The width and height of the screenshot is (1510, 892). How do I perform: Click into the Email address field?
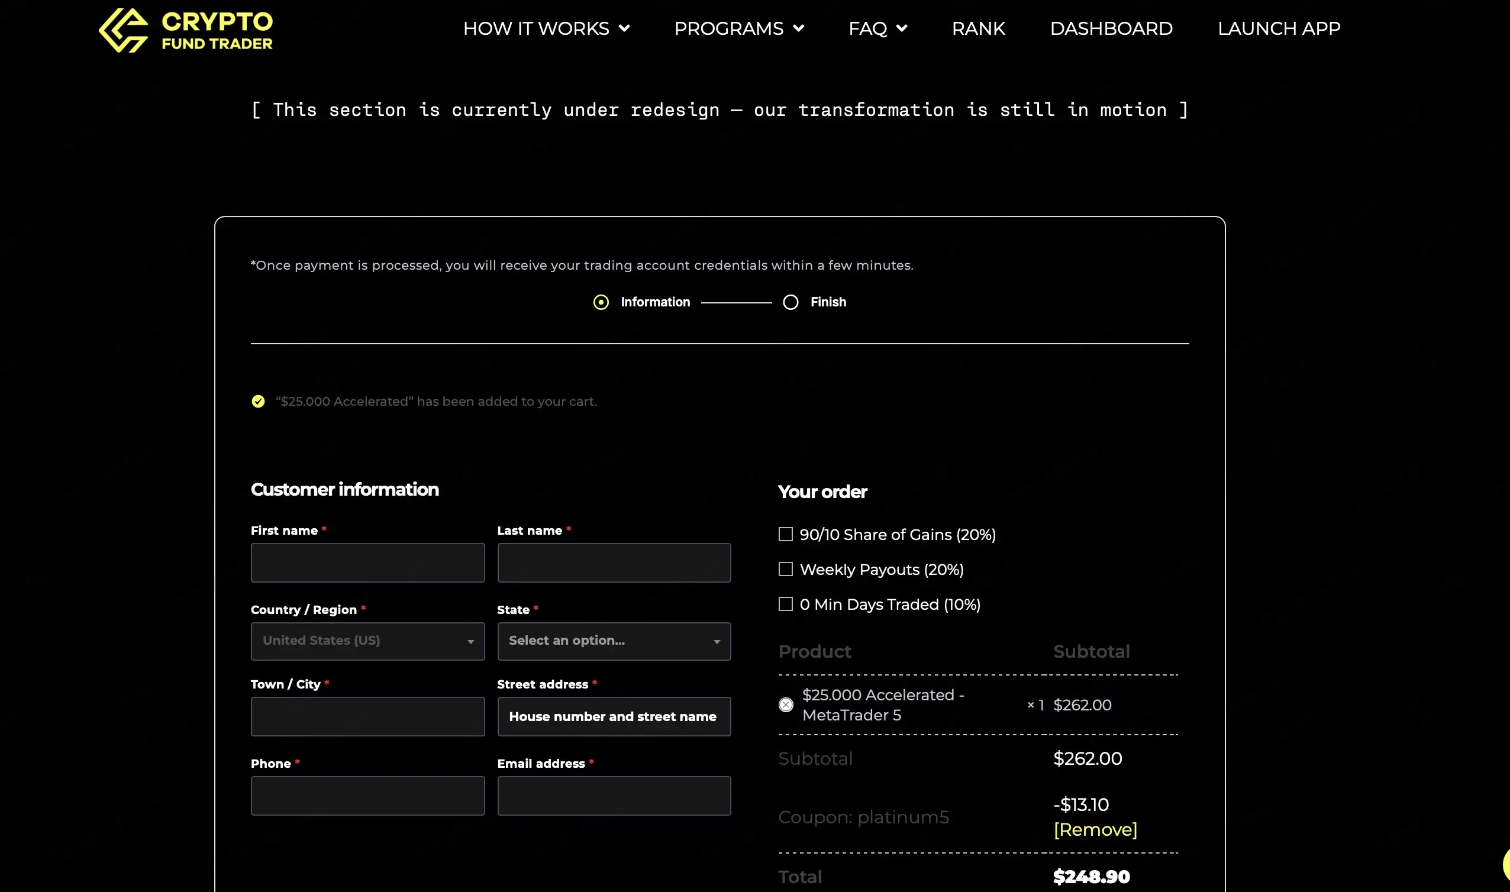tap(614, 796)
